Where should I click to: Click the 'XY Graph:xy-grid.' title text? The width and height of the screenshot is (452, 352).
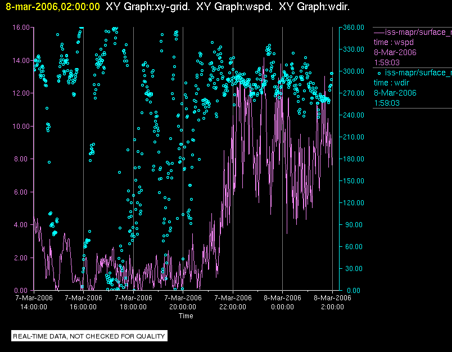(x=148, y=7)
